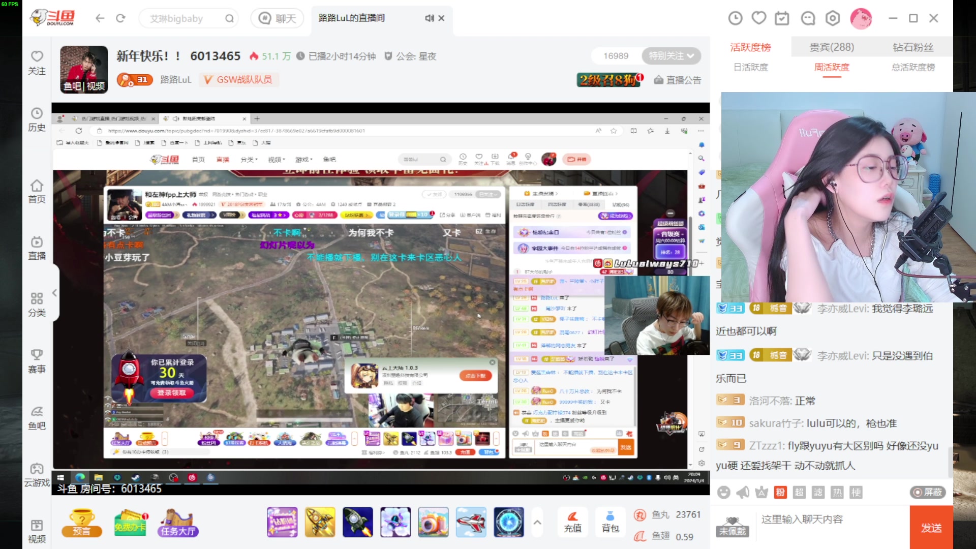Open the emoji picker in chat toolbar
The image size is (976, 549).
coord(724,492)
